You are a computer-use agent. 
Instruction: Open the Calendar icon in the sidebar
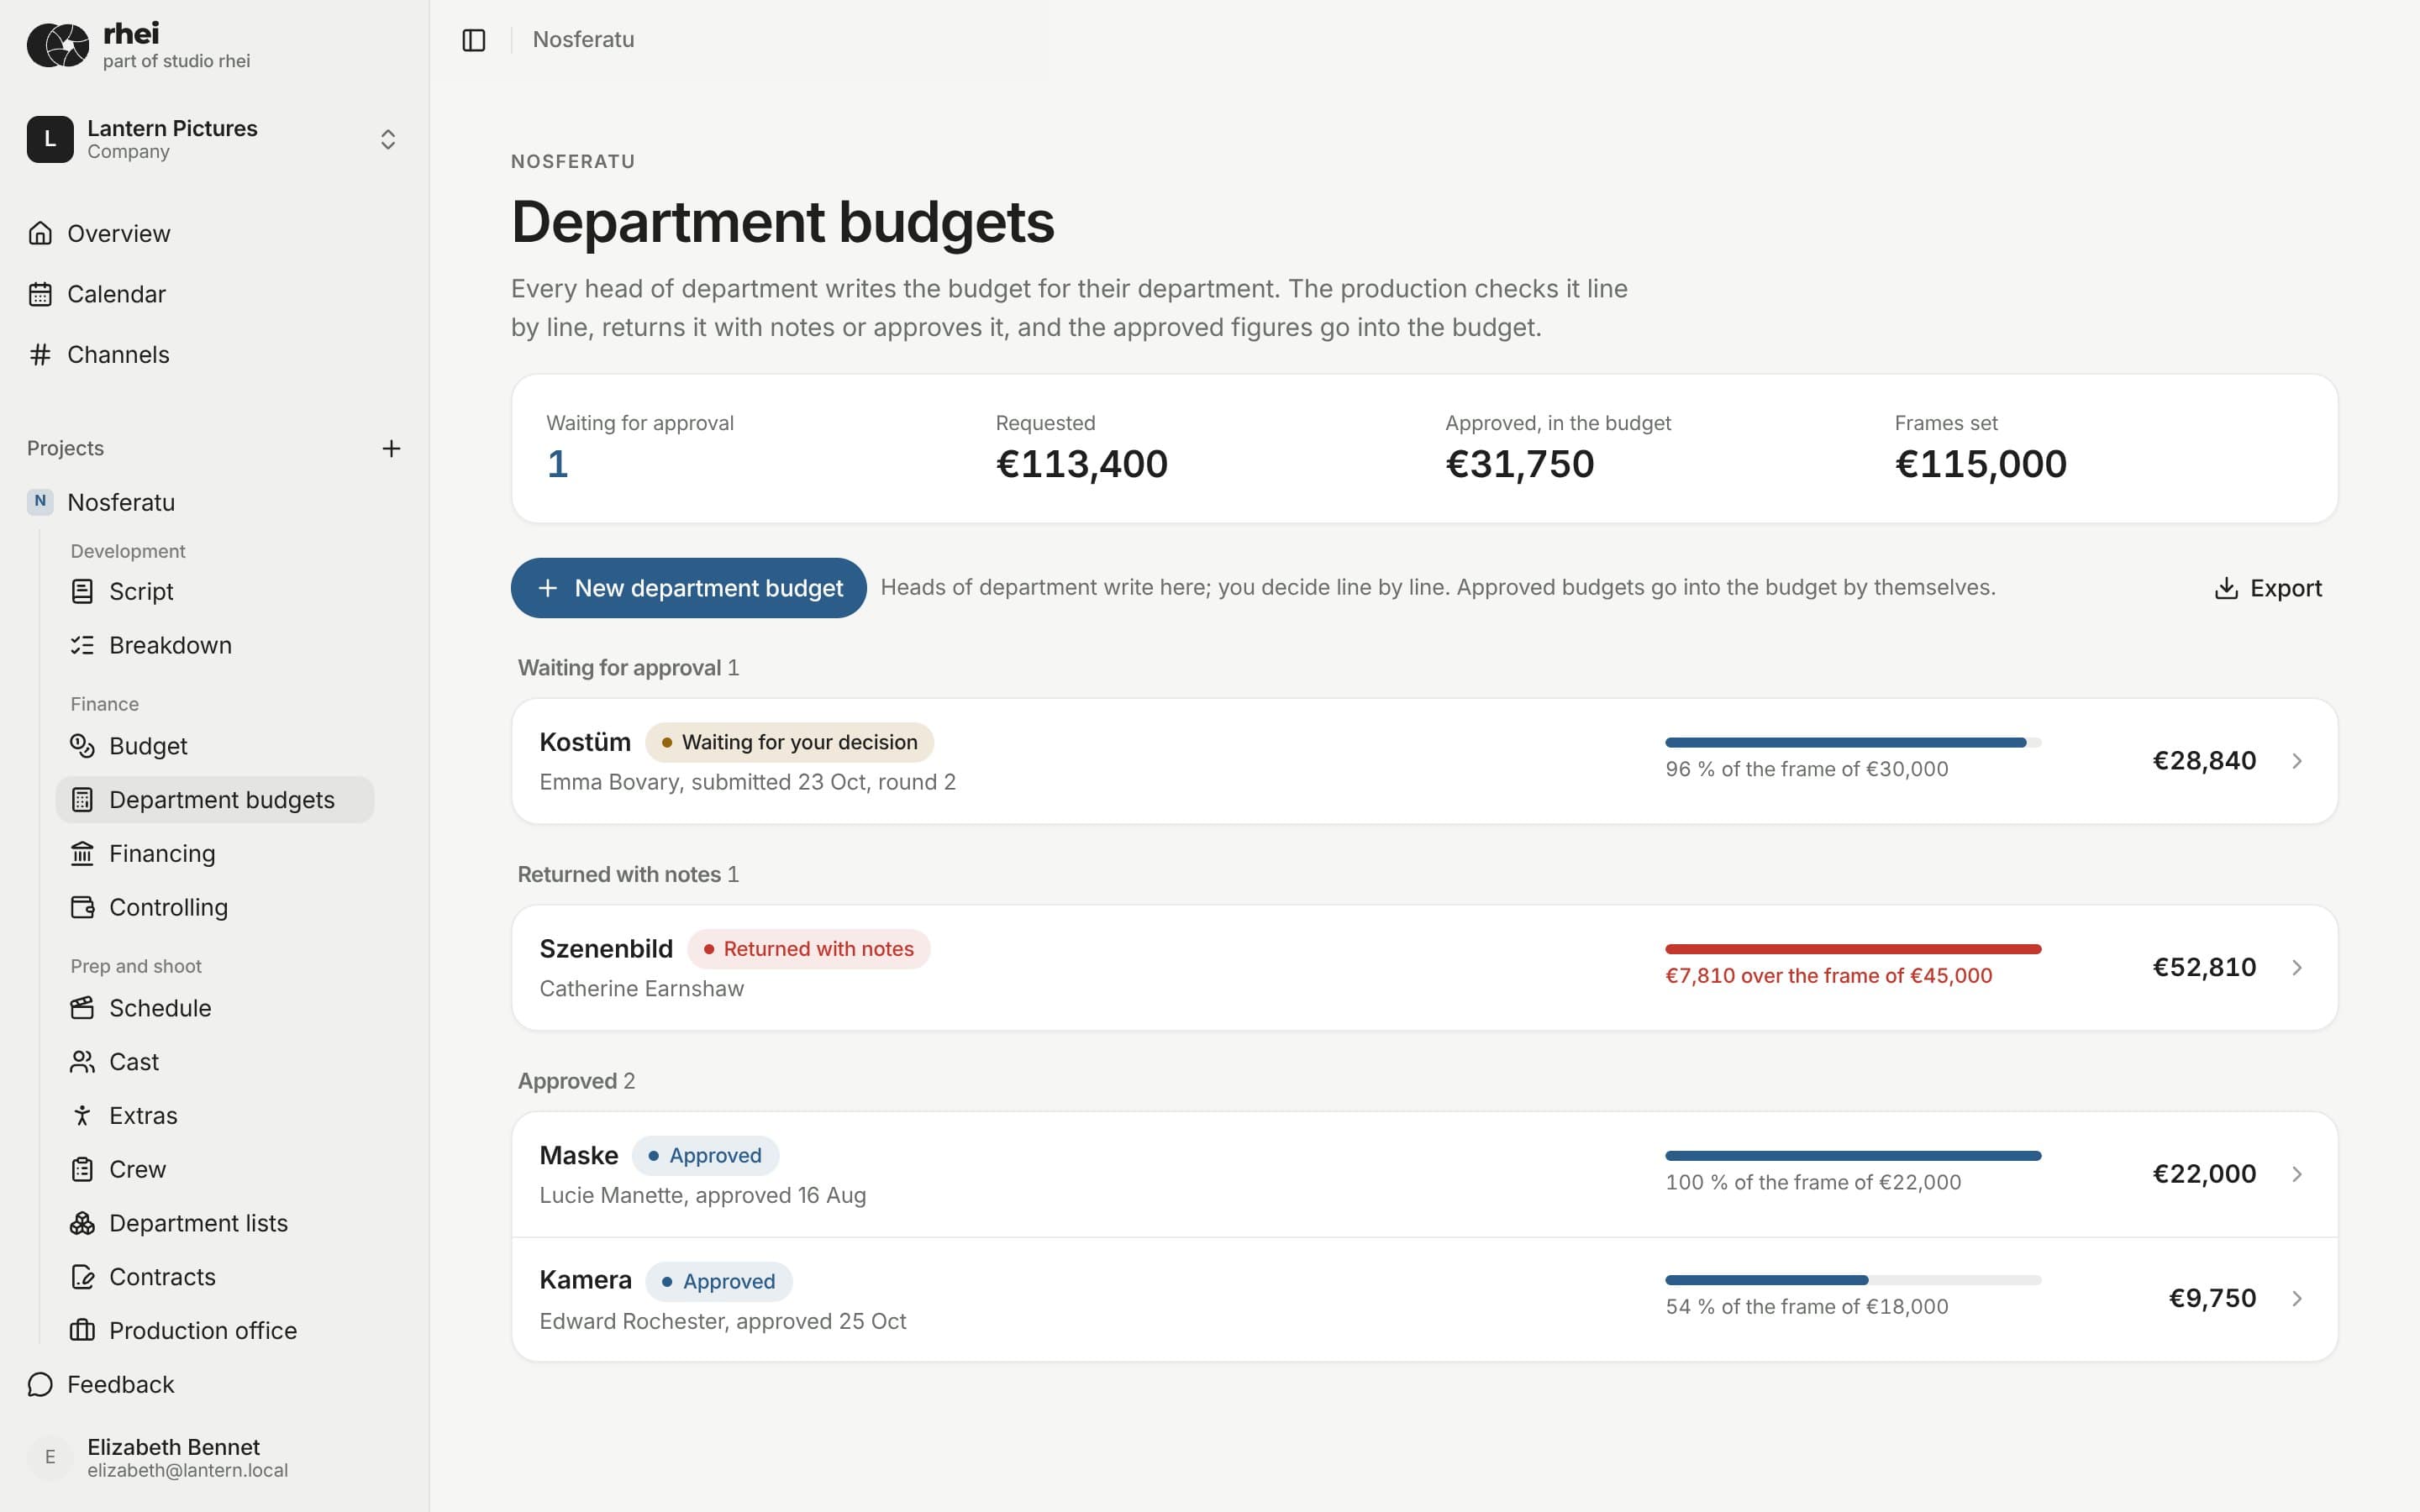point(40,294)
